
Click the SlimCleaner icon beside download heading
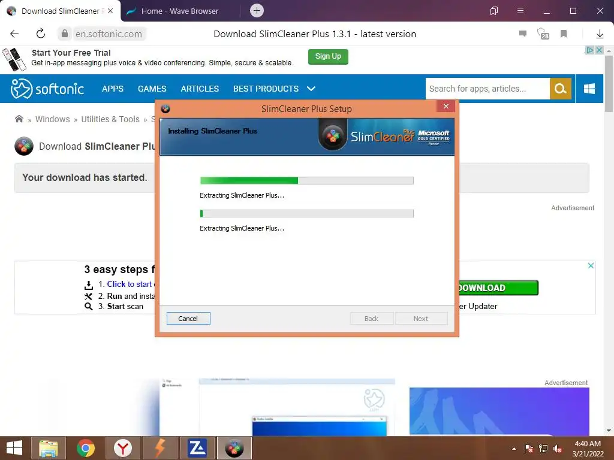coord(24,146)
